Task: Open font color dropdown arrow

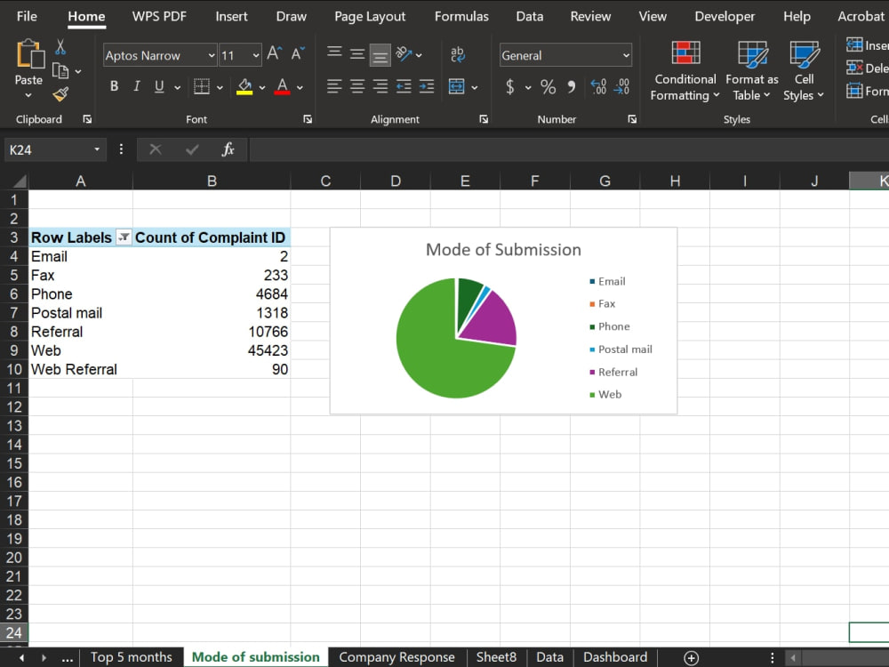Action: [x=300, y=87]
